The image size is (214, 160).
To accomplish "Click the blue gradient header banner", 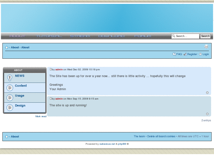I will pyautogui.click(x=107, y=18).
